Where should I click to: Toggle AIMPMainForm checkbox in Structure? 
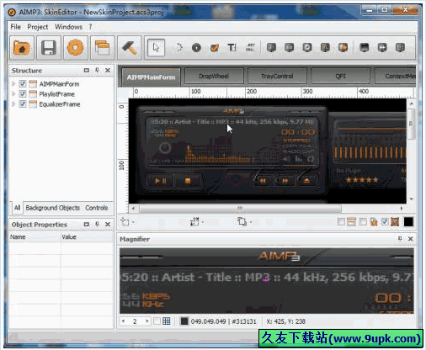23,83
